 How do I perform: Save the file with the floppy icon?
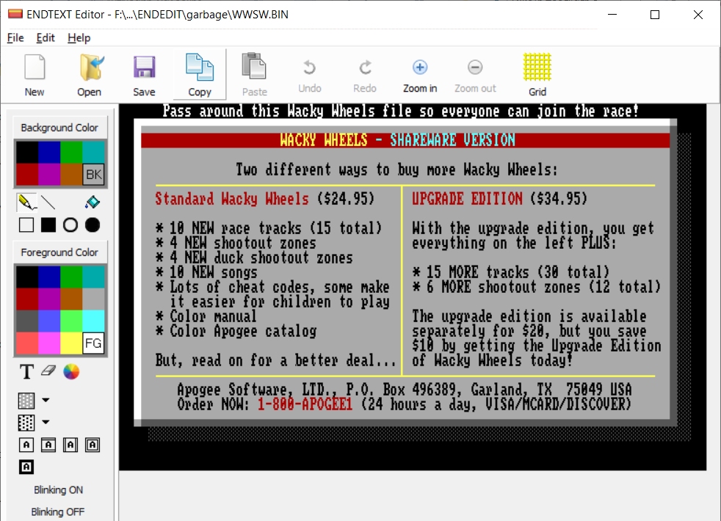click(x=145, y=74)
